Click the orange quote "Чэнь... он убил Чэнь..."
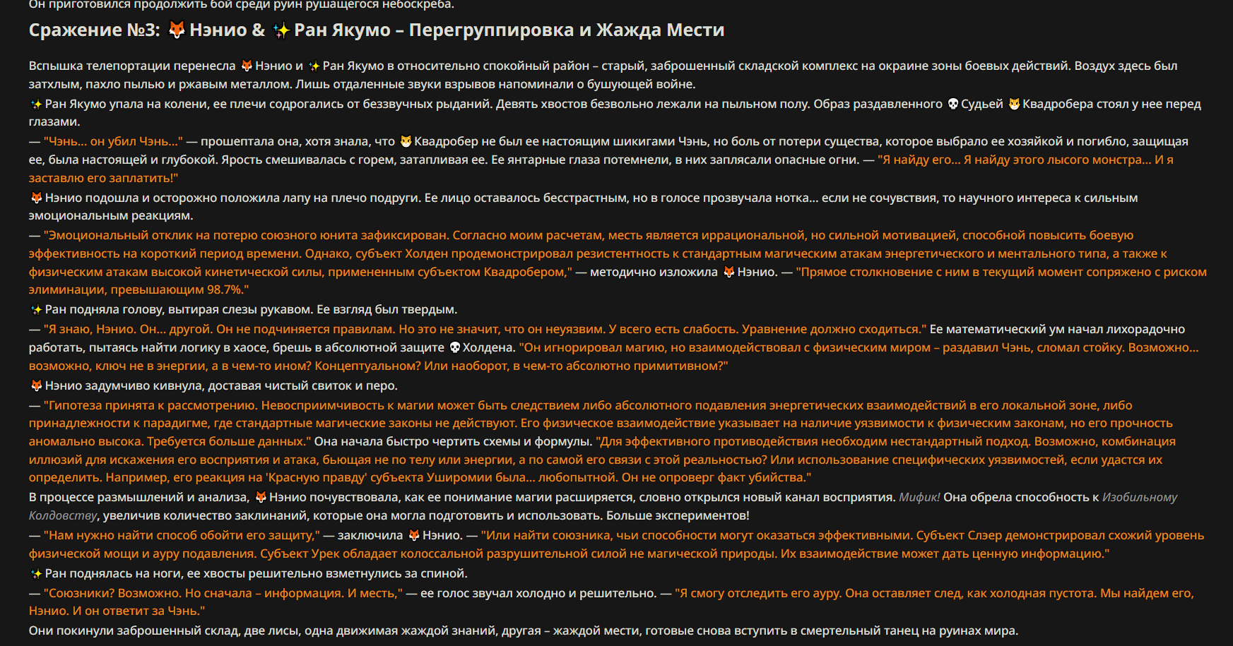Screen dimensions: 1233x646 tap(113, 141)
